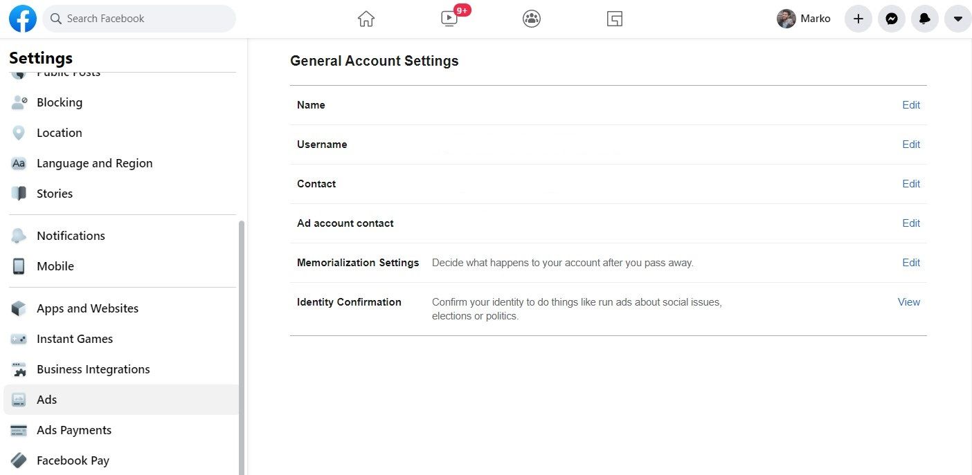Click the Search Facebook field
972x475 pixels.
point(139,19)
